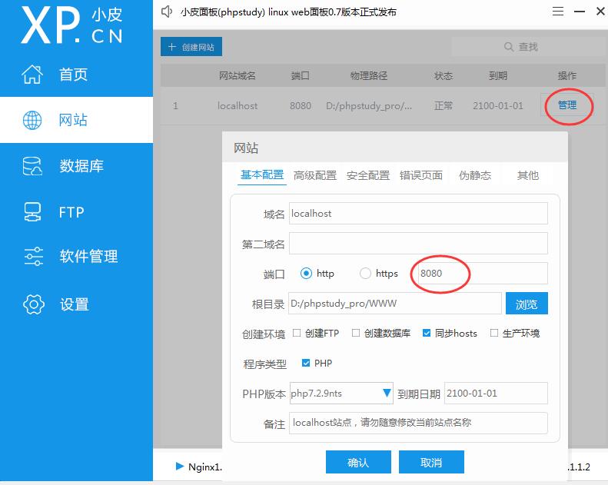Click the speaker announcement icon
The width and height of the screenshot is (608, 485).
click(x=167, y=12)
